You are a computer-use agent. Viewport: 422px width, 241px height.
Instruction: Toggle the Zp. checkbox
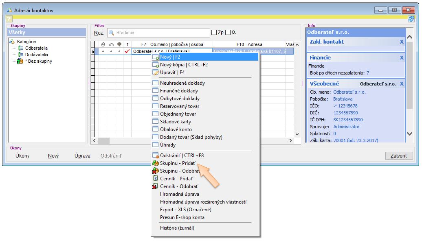(214, 33)
